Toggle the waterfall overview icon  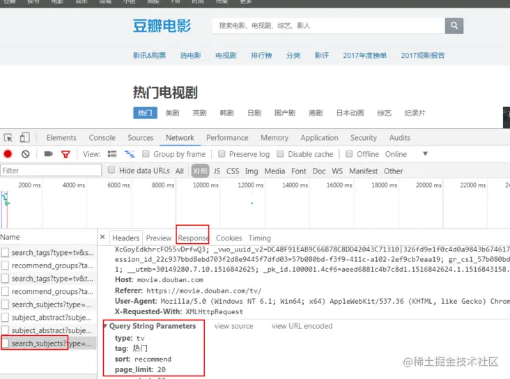pos(130,154)
